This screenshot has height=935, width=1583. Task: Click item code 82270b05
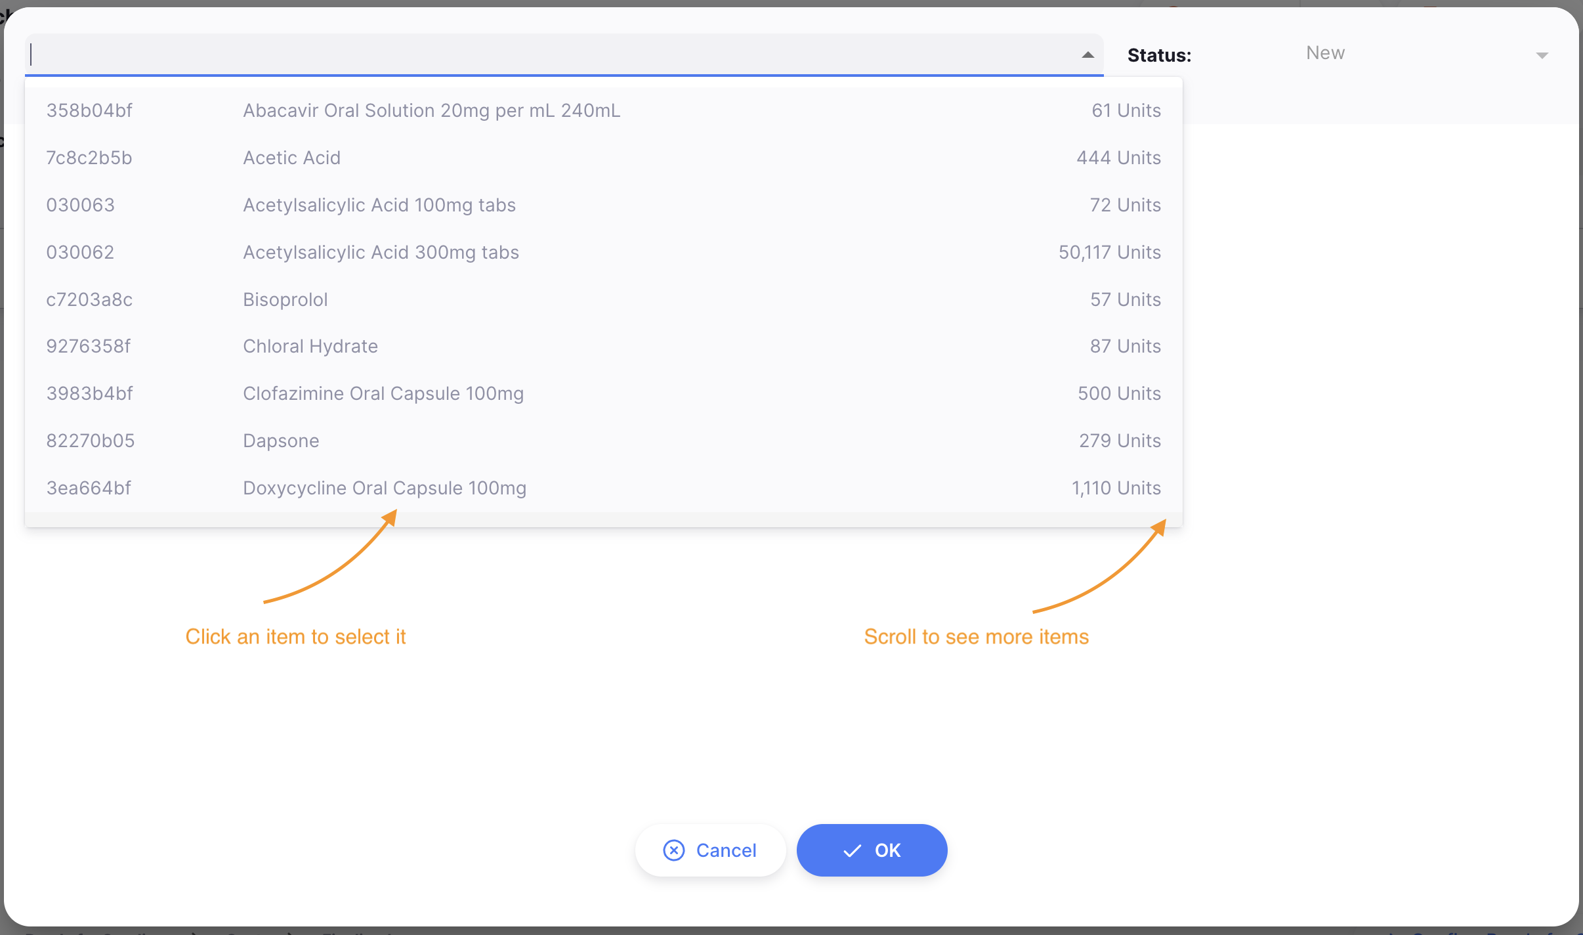pyautogui.click(x=91, y=441)
